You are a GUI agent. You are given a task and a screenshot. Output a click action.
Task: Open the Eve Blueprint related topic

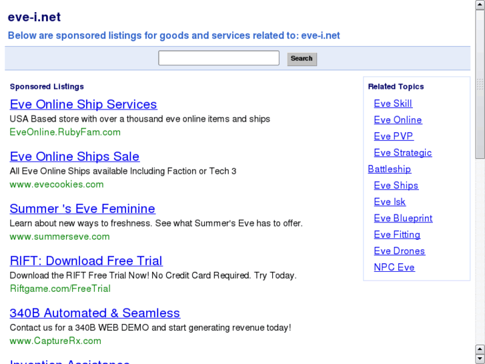403,218
